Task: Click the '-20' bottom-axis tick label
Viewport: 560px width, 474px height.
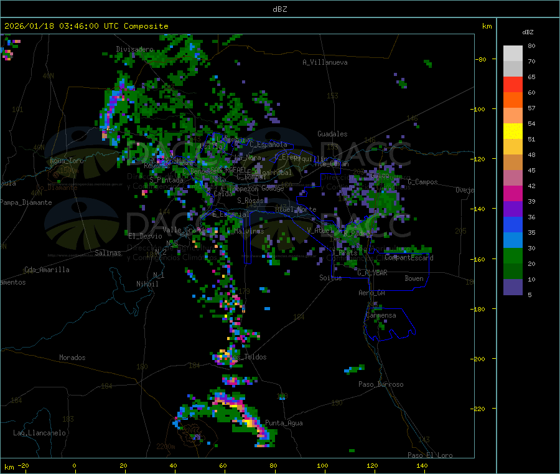Action: (23, 465)
